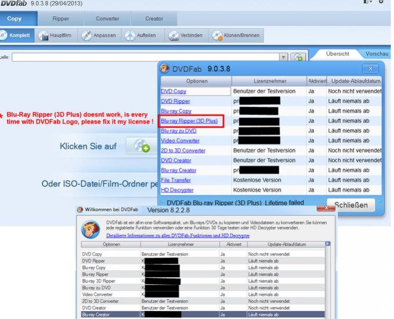Click the Aufteilen disc icon
Viewport: 394px width, 319px height.
[130, 36]
